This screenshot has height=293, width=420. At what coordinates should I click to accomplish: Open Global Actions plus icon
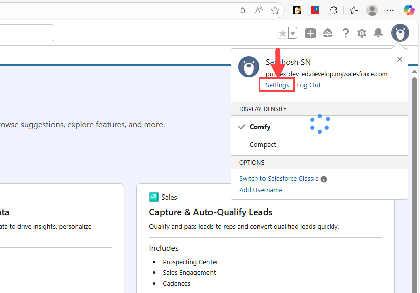pyautogui.click(x=310, y=33)
